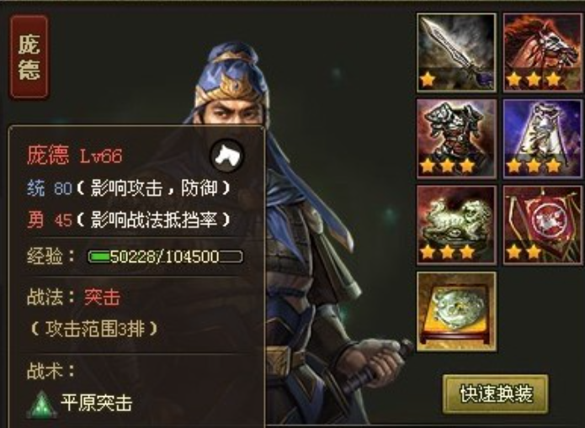Click the general's portrait face

pyautogui.click(x=233, y=109)
